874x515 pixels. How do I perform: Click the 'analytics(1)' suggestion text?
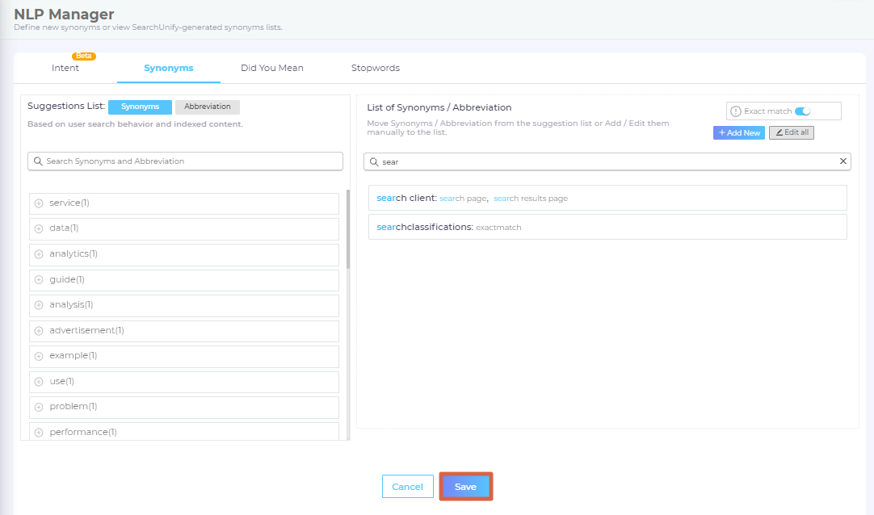click(x=74, y=254)
